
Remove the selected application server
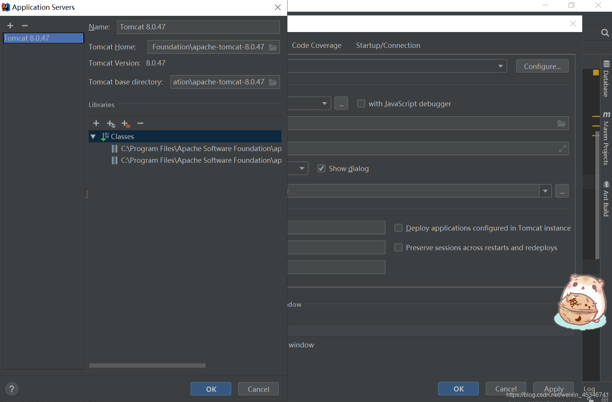click(25, 26)
